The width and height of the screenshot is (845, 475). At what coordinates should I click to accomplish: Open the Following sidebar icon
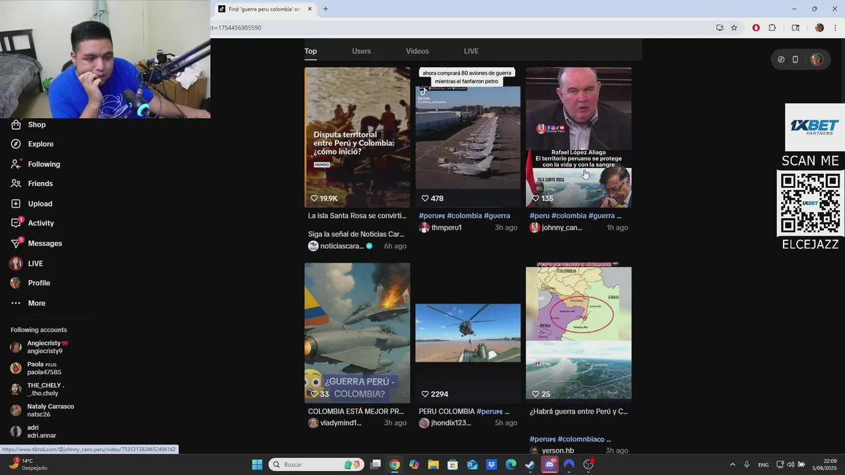point(16,164)
